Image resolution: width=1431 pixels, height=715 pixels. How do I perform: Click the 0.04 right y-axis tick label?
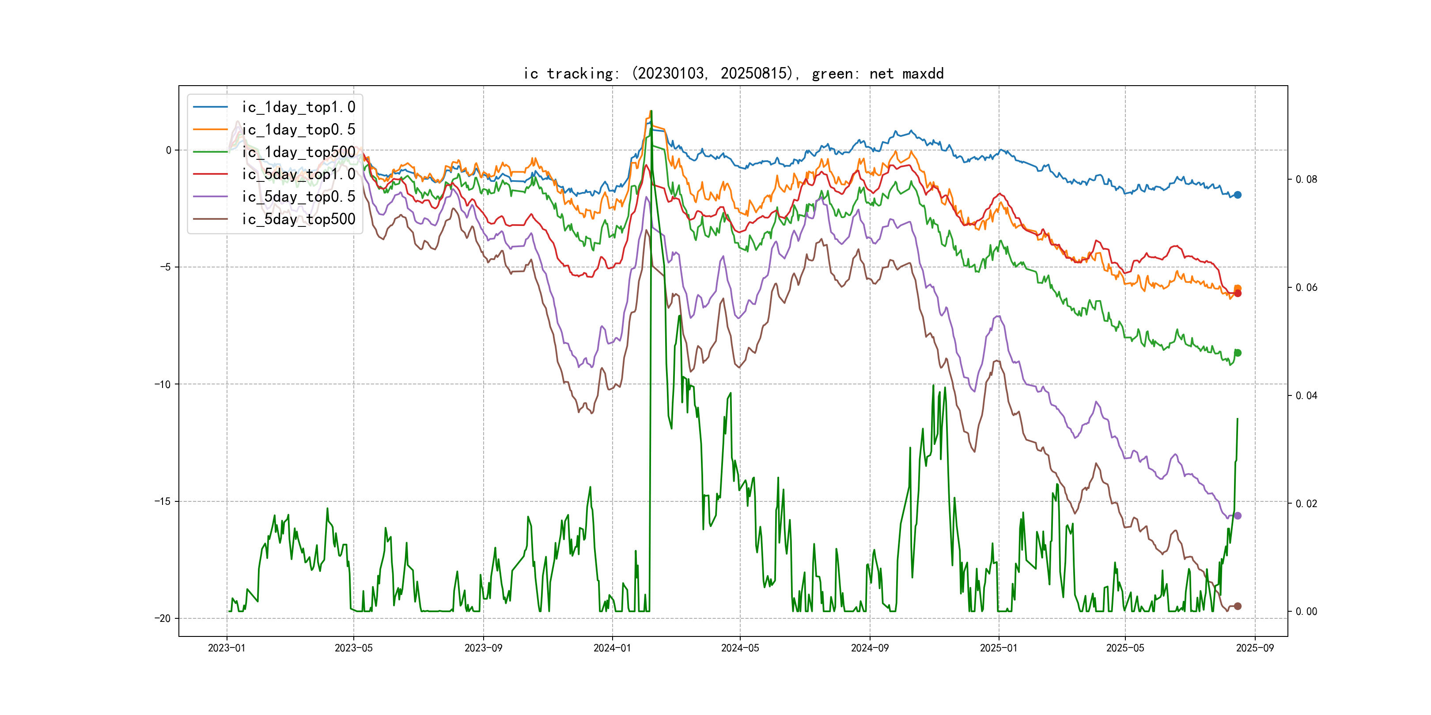click(x=1306, y=395)
